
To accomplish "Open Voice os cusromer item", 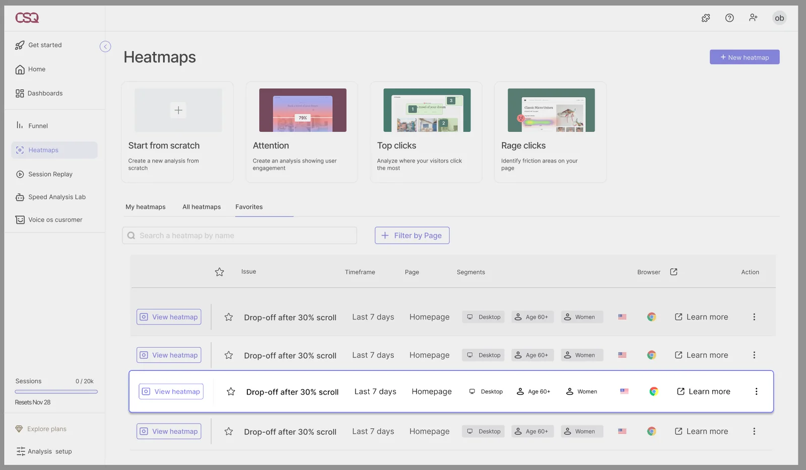I will 49,220.
